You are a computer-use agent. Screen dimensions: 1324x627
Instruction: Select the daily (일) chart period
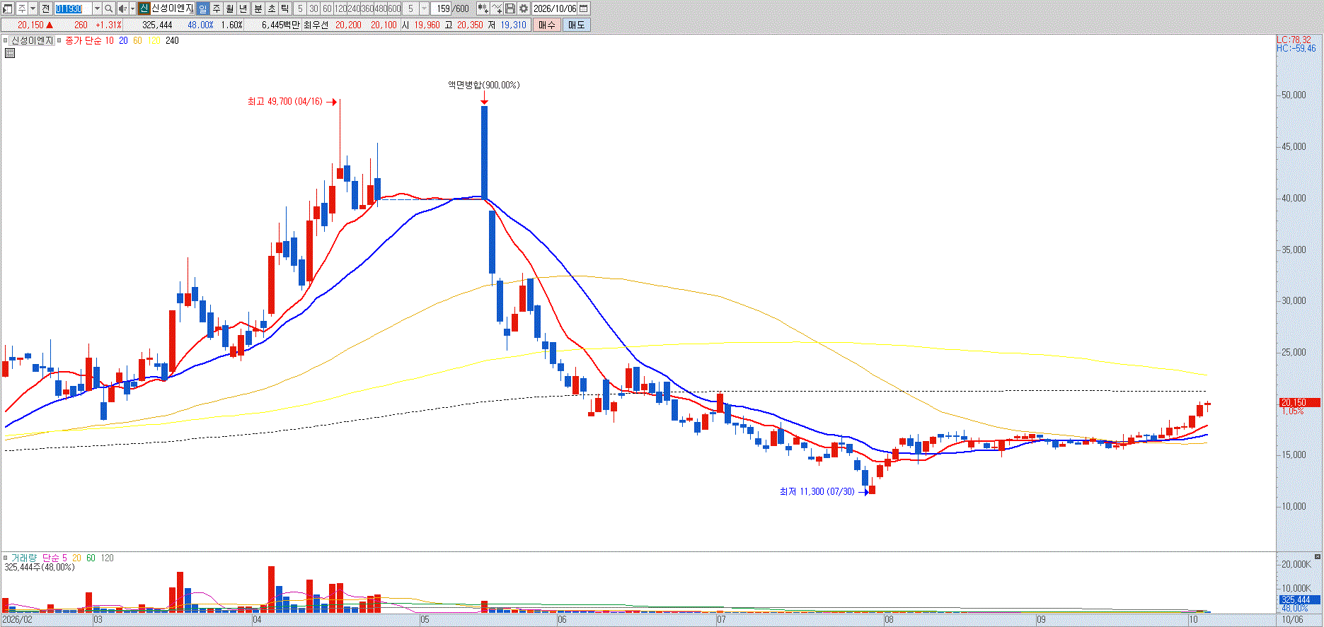(x=203, y=8)
